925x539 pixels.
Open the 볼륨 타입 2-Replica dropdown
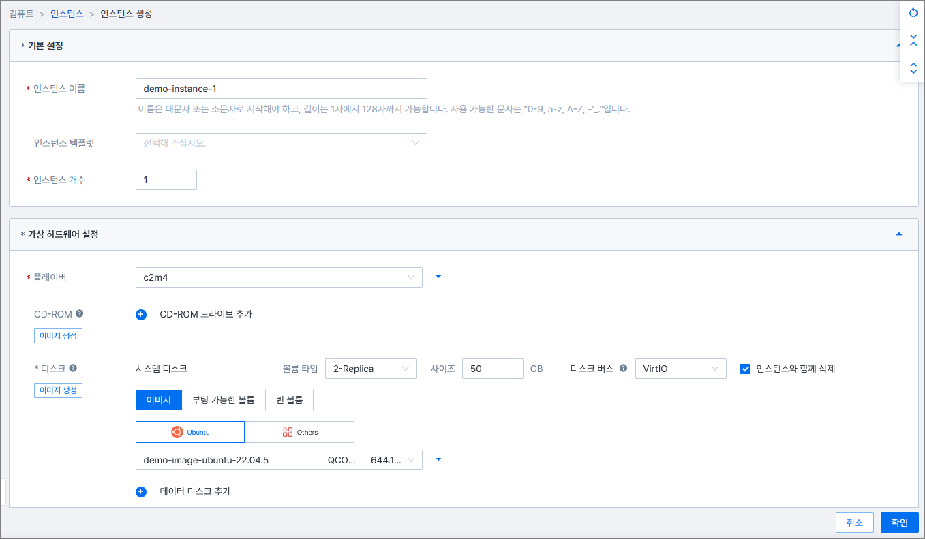(x=371, y=369)
